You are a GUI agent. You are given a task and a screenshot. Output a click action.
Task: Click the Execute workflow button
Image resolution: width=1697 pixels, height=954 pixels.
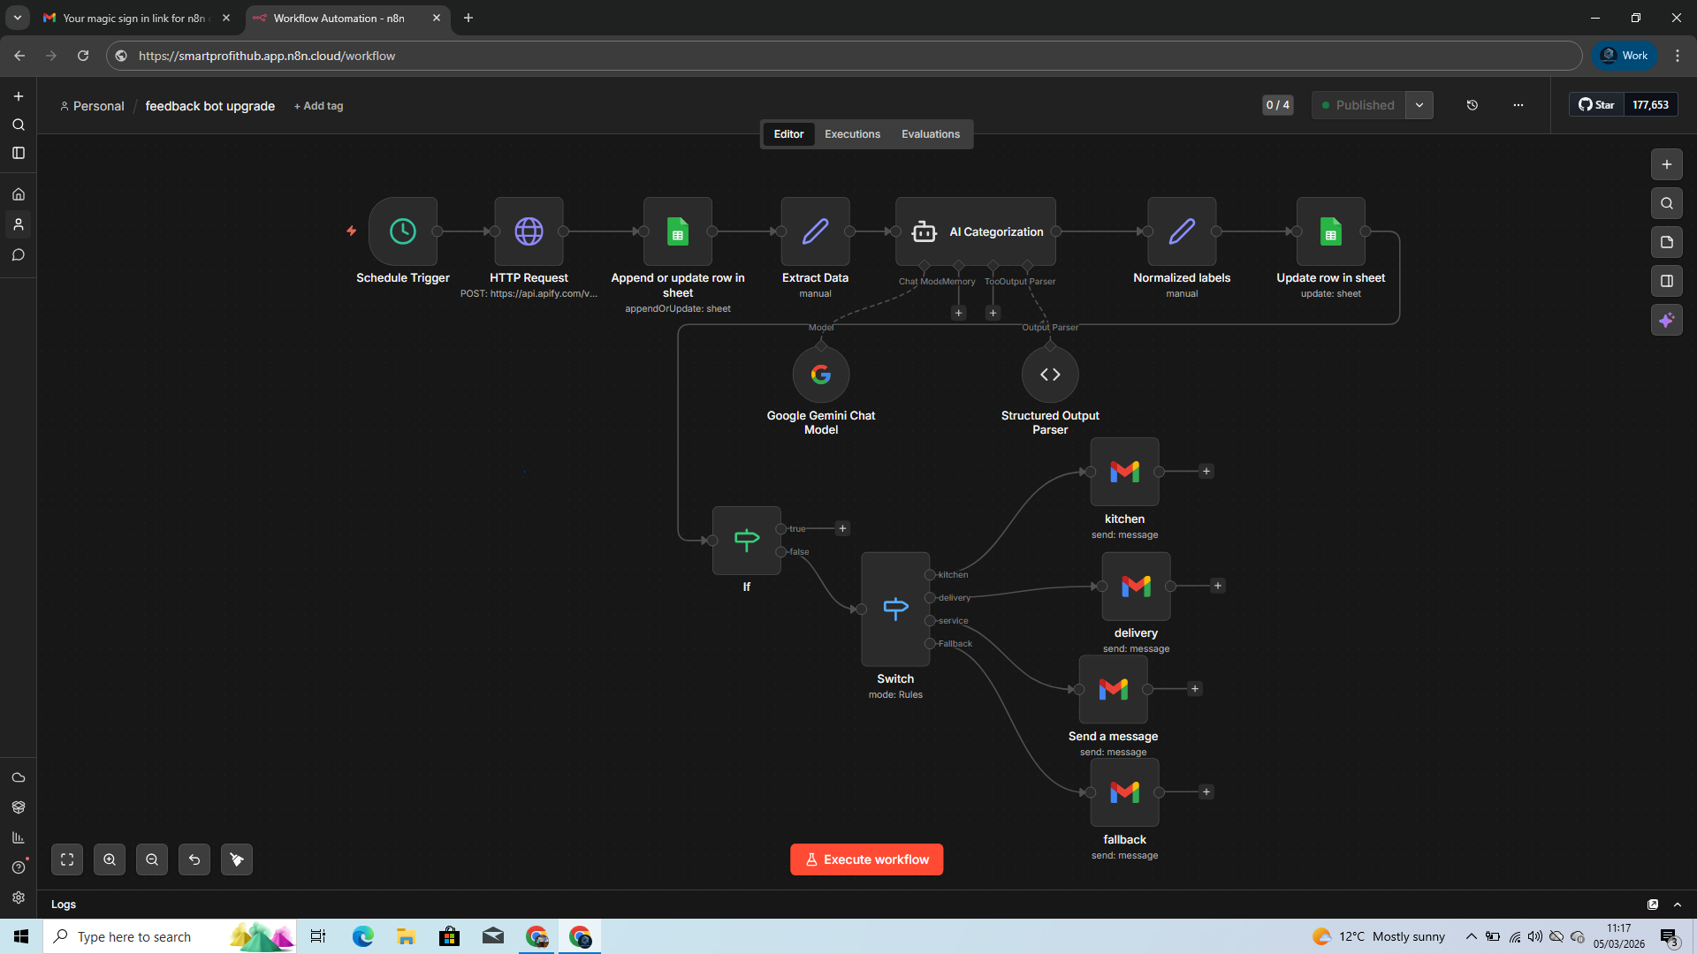coord(865,859)
